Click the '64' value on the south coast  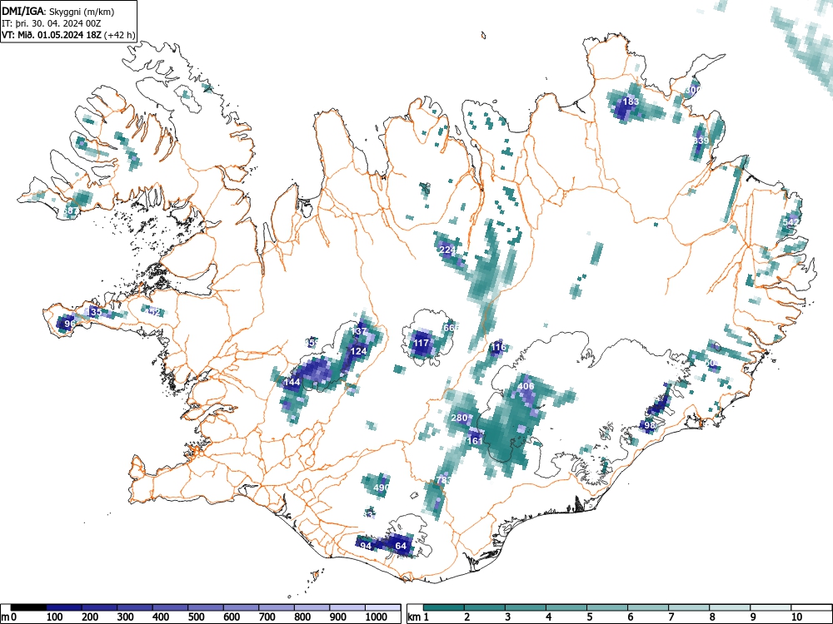tap(401, 546)
